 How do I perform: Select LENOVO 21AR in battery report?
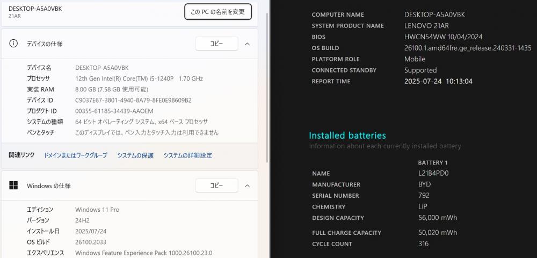click(426, 26)
